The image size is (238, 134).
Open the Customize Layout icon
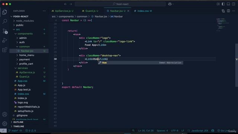[x=218, y=4]
